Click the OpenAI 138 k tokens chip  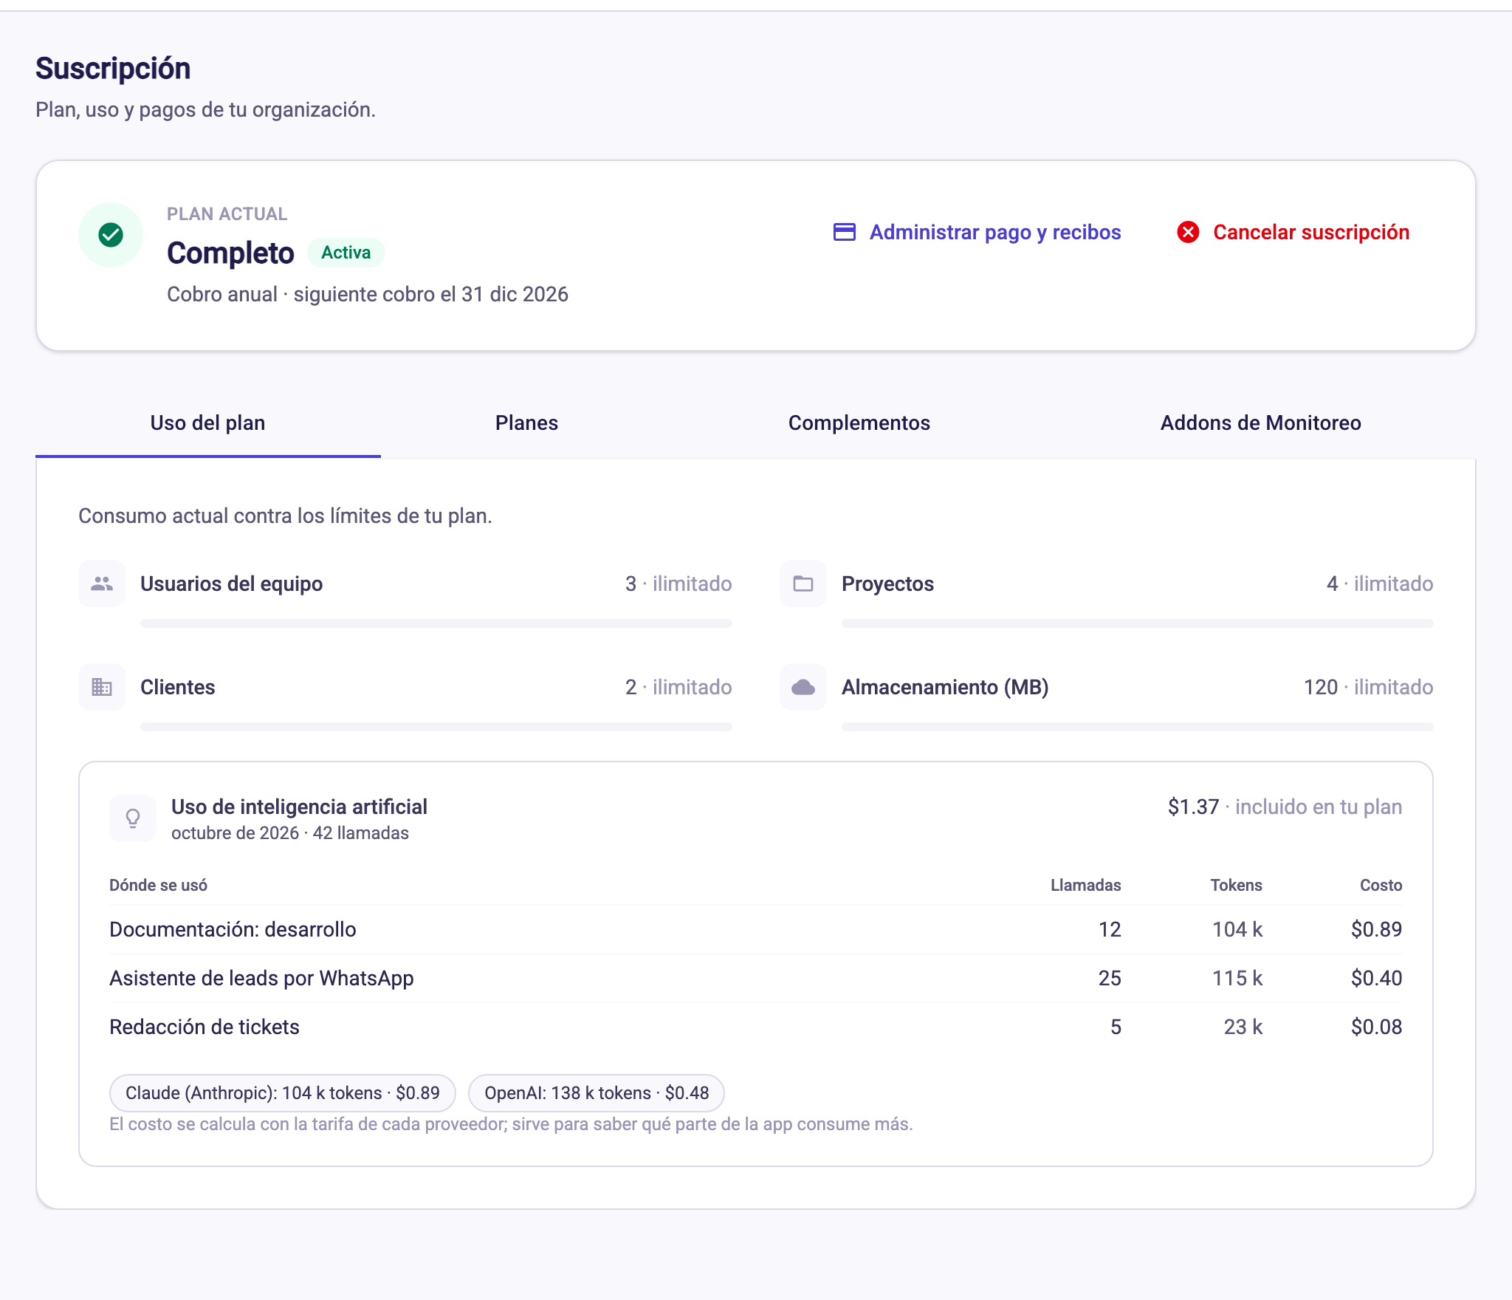tap(597, 1093)
